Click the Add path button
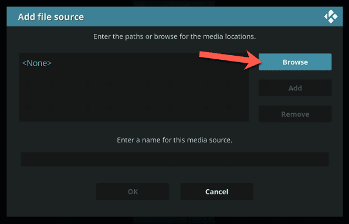This screenshot has width=349, height=224. [295, 88]
